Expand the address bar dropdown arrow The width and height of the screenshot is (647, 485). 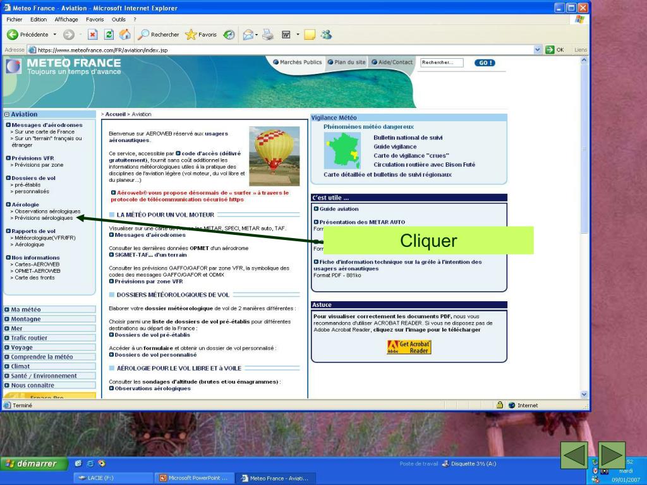538,50
